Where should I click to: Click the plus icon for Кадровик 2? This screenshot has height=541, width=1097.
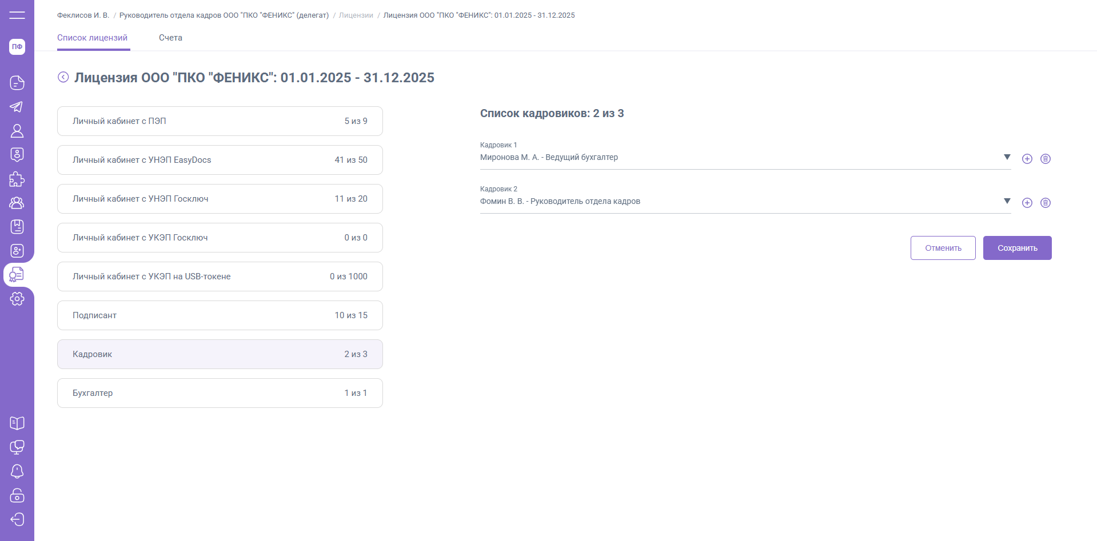[1027, 203]
